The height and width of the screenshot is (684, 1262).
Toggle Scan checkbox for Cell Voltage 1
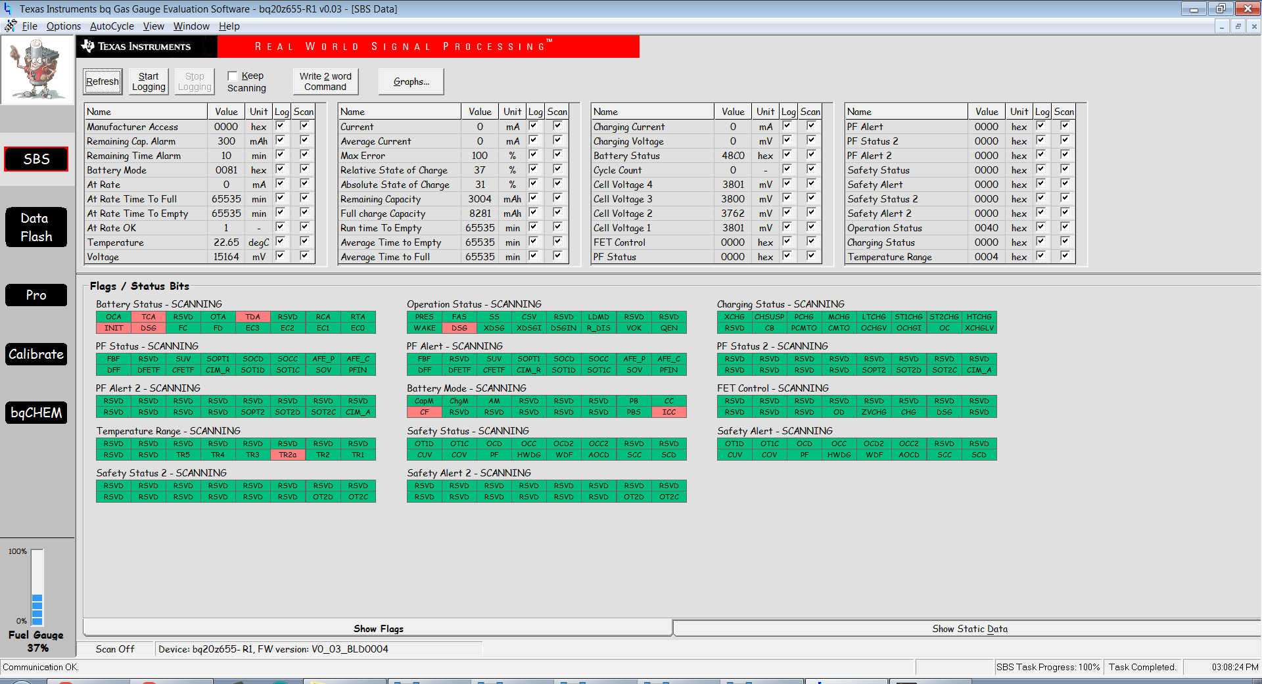811,227
